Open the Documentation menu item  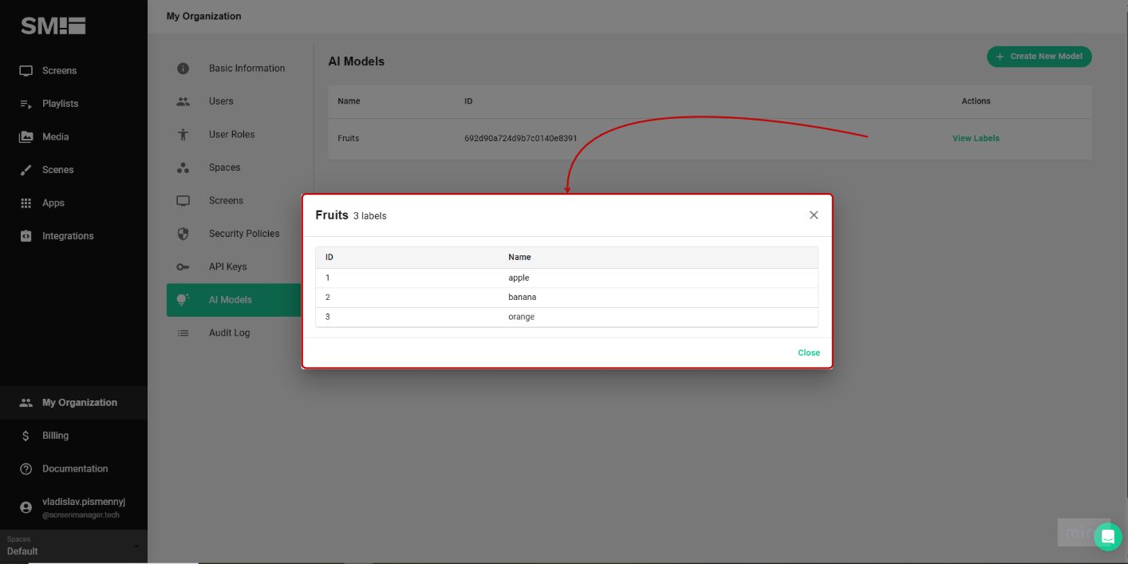[75, 469]
